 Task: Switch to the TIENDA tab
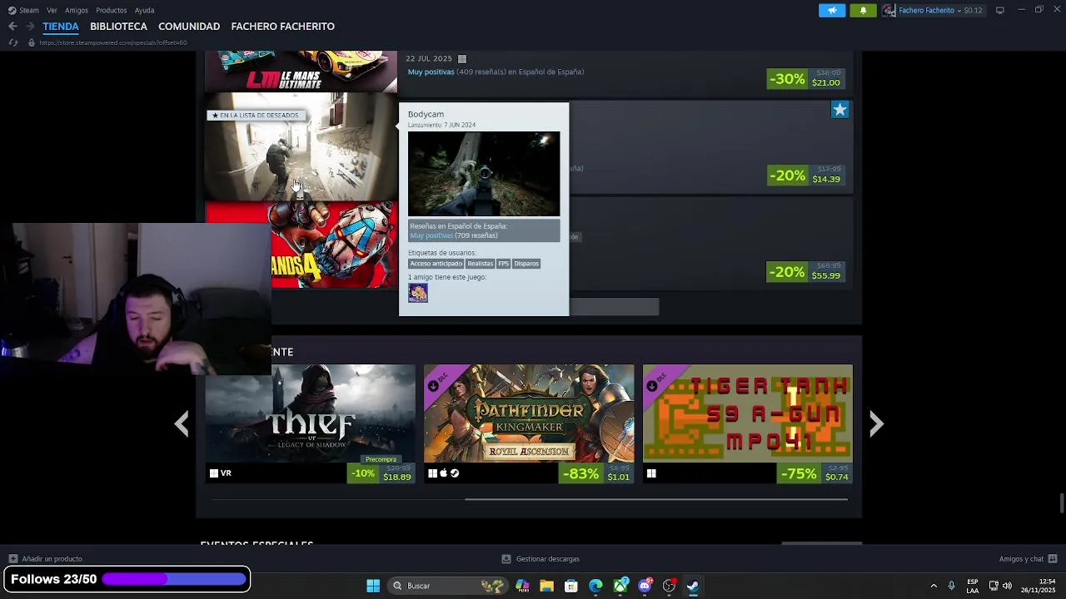point(61,27)
